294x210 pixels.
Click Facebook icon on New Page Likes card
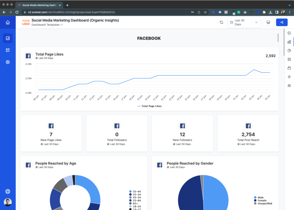pyautogui.click(x=51, y=126)
